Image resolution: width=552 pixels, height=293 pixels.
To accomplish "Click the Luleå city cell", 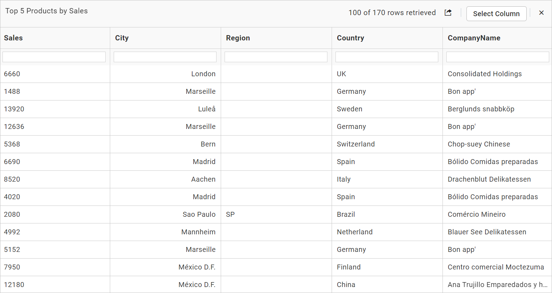I will 207,109.
